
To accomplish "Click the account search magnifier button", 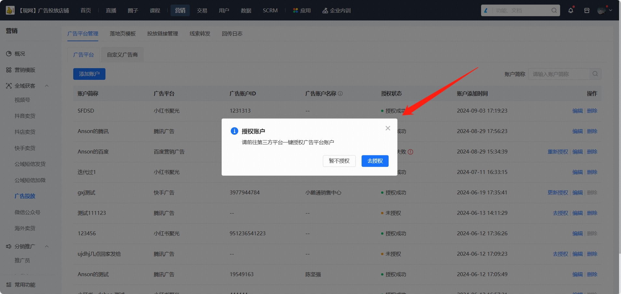I will pyautogui.click(x=595, y=74).
